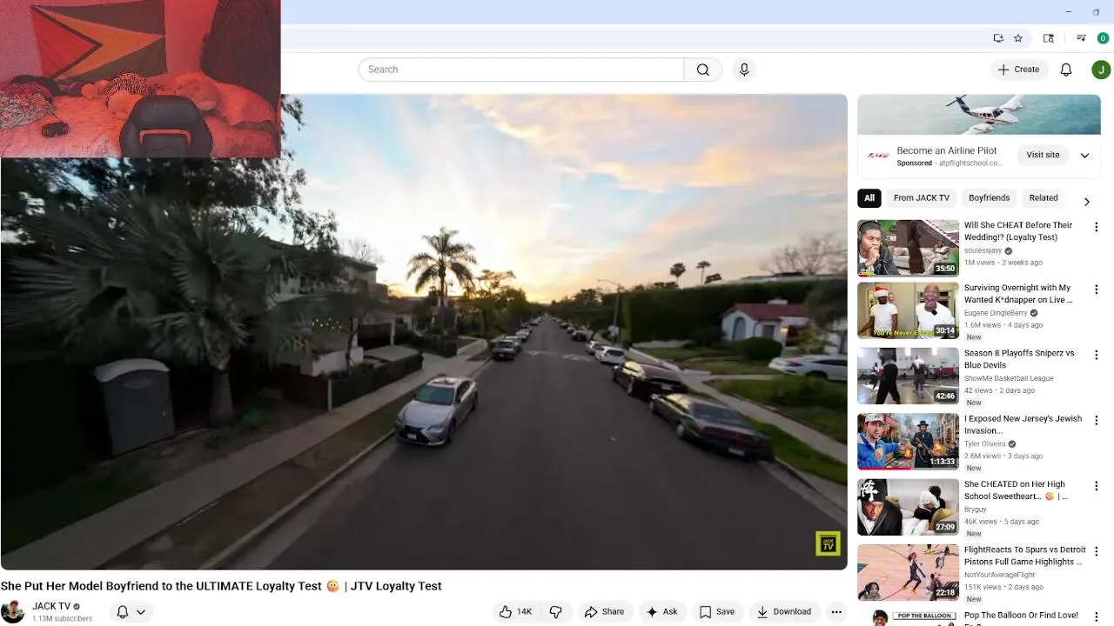Click the soulessjayy channel name
Screen dimensions: 1114x626
click(x=983, y=250)
